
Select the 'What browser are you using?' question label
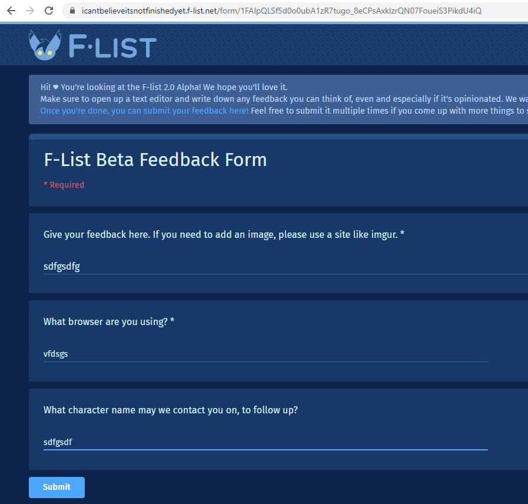click(x=108, y=321)
